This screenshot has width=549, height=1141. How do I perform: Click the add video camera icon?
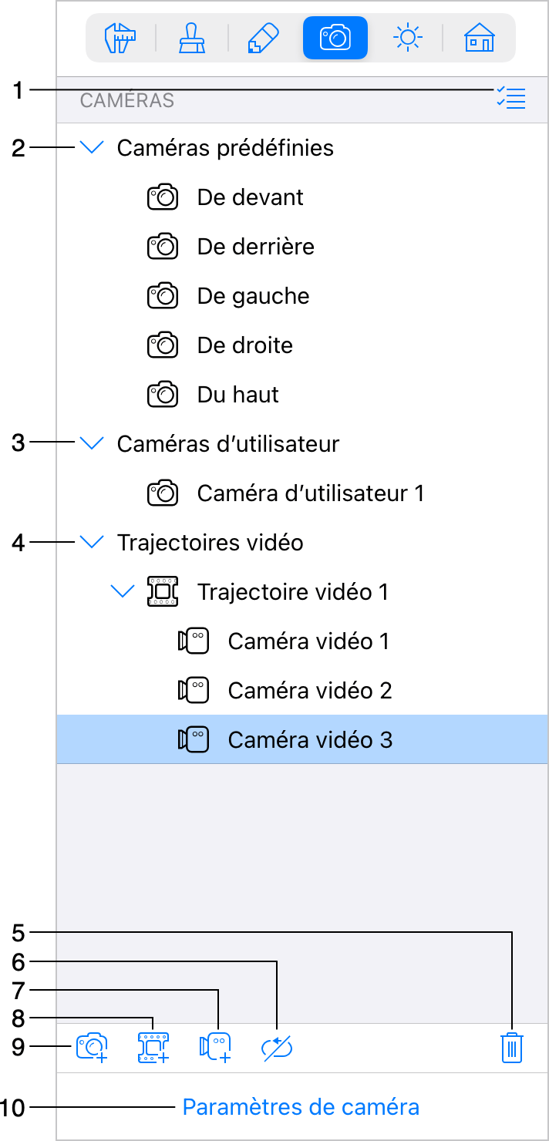215,1048
